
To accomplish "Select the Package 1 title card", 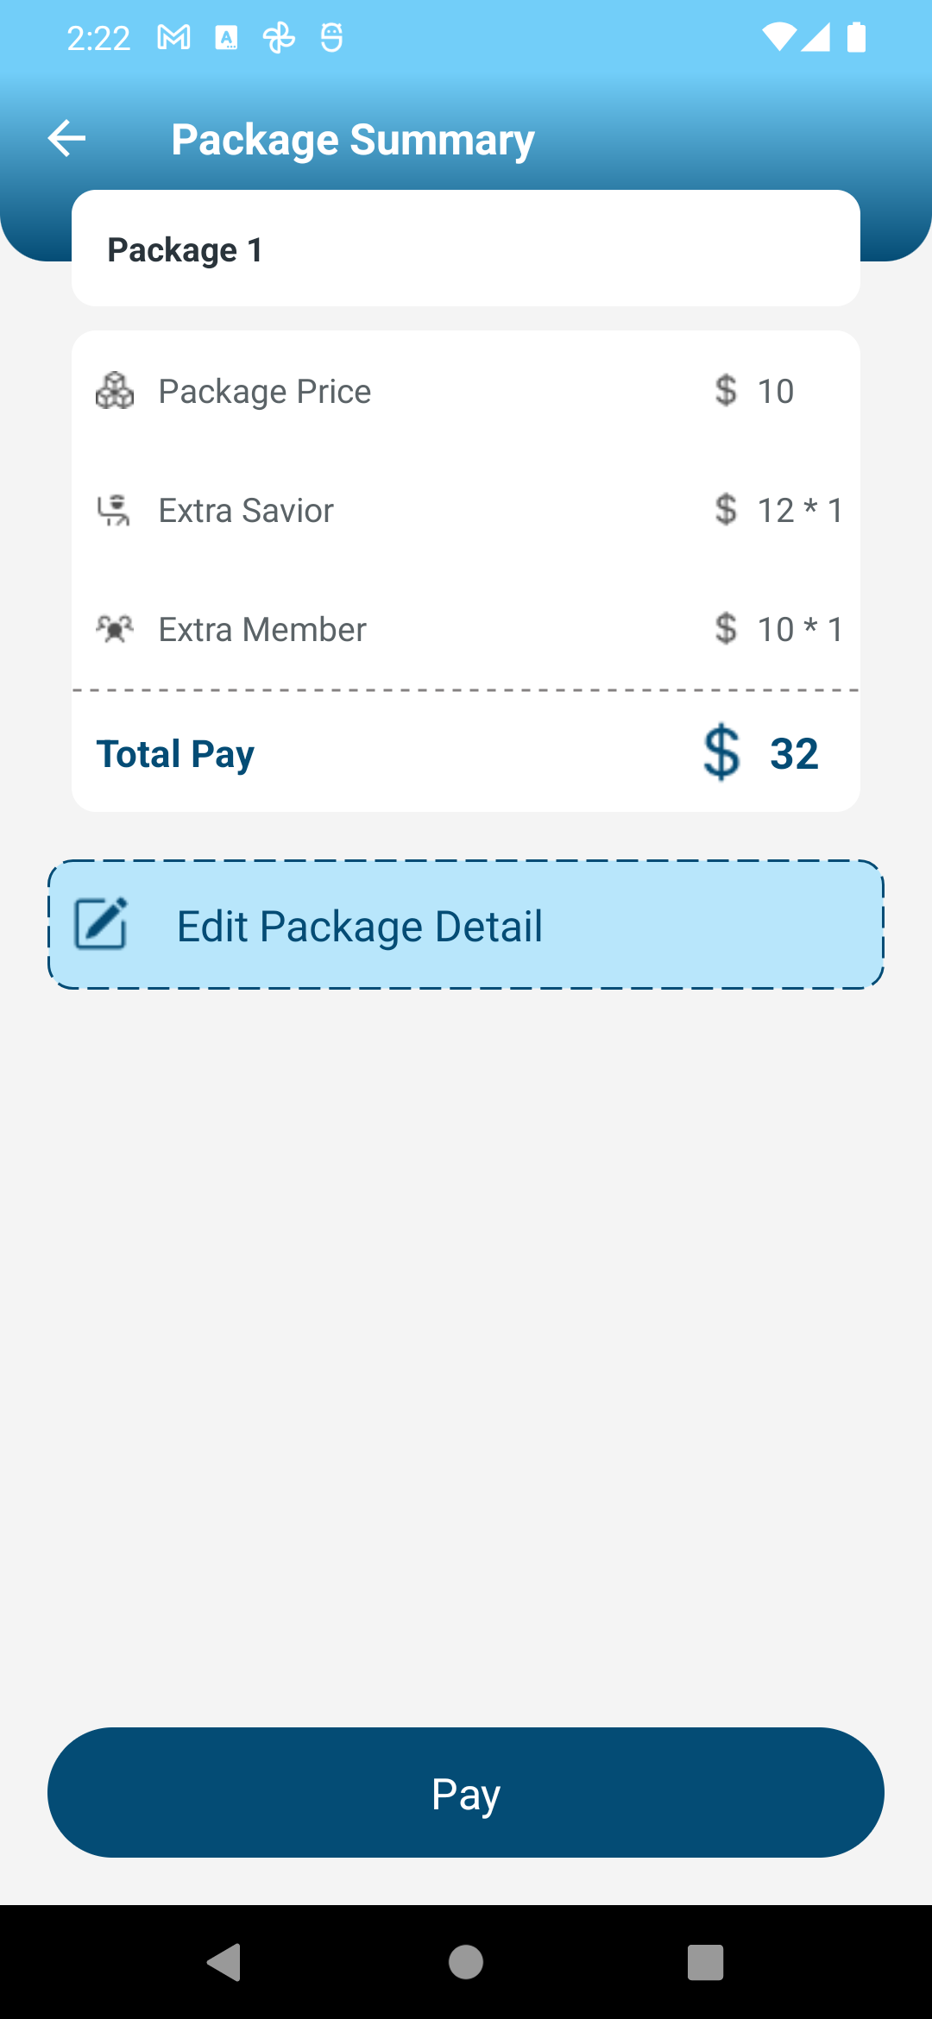I will [x=466, y=248].
